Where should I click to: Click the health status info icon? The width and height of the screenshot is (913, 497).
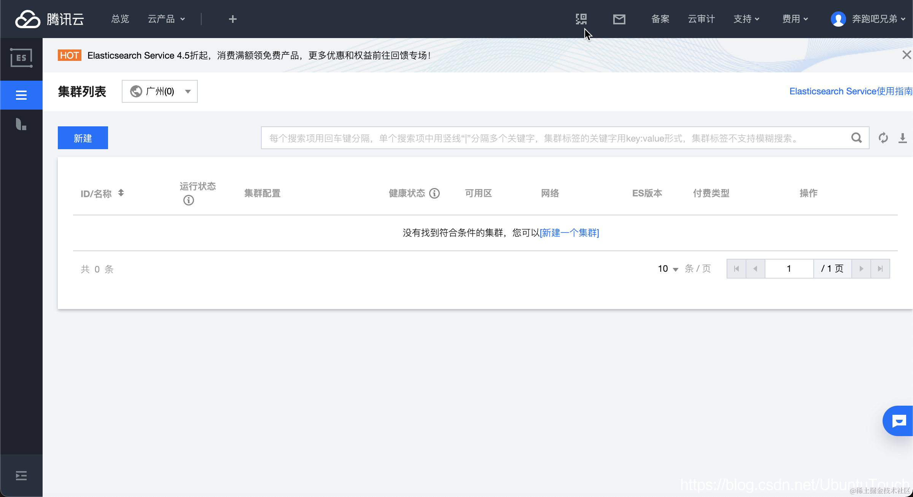click(434, 193)
